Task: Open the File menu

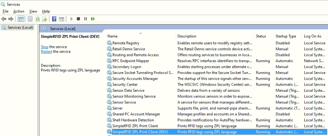Action: (5, 11)
